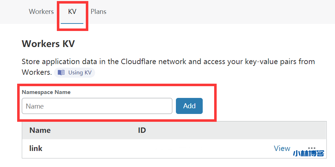Click the Workers KV heading
The image size is (335, 167).
[x=48, y=44]
